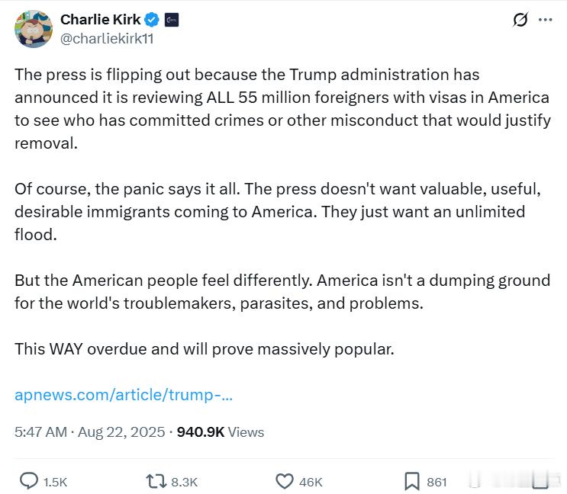Click the square affiliation badge beside the name
This screenshot has height=494, width=567.
tap(172, 20)
